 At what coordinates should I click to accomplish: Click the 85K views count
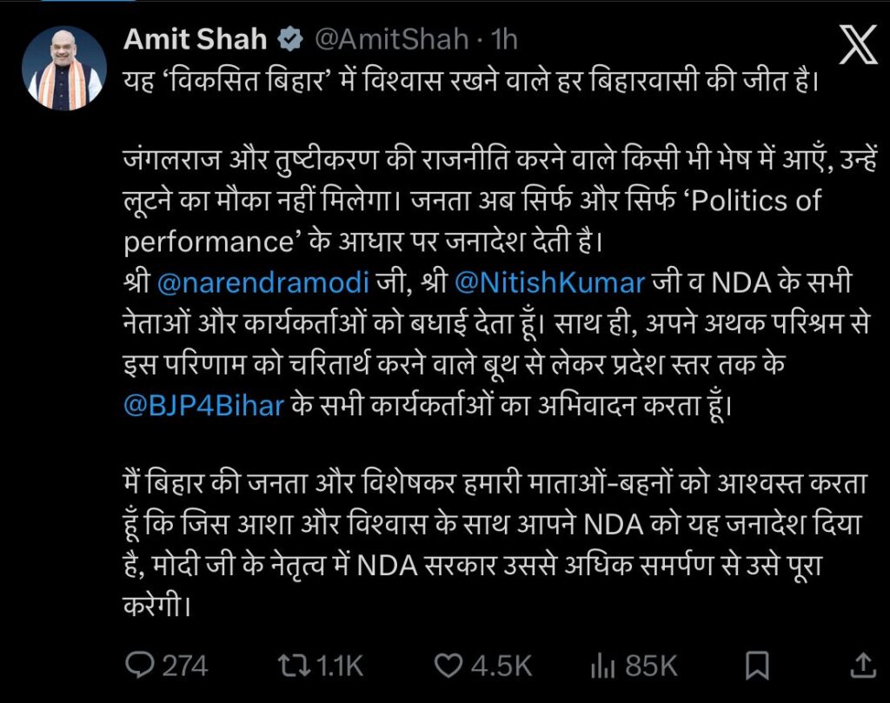[650, 665]
